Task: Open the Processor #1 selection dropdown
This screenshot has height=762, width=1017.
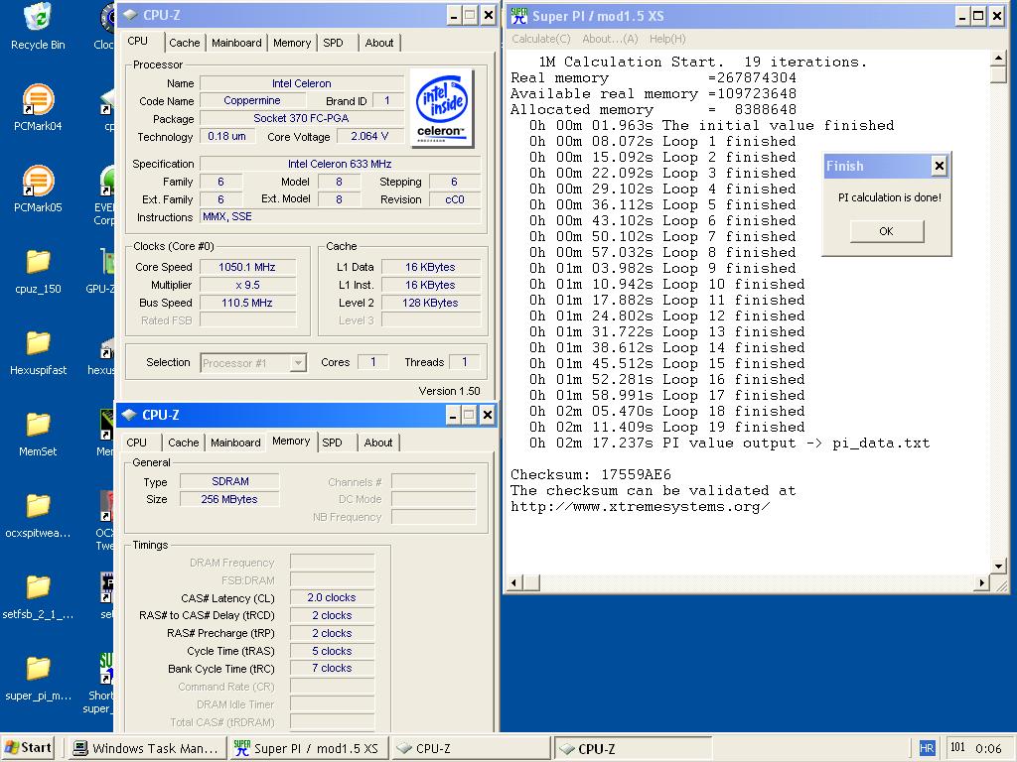Action: point(298,363)
